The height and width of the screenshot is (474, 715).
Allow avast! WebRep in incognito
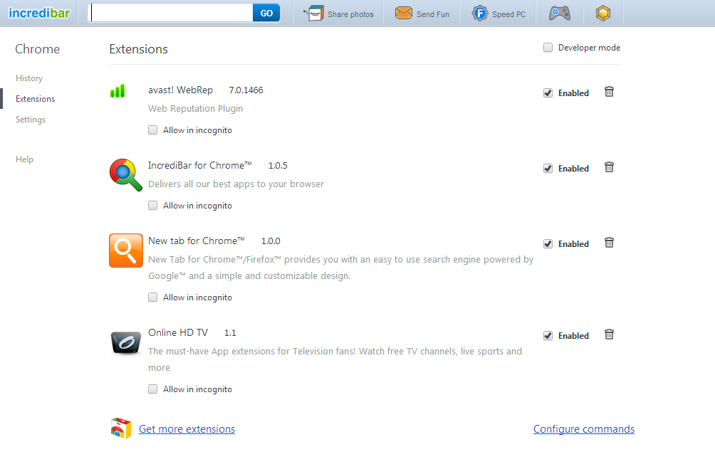tap(153, 130)
